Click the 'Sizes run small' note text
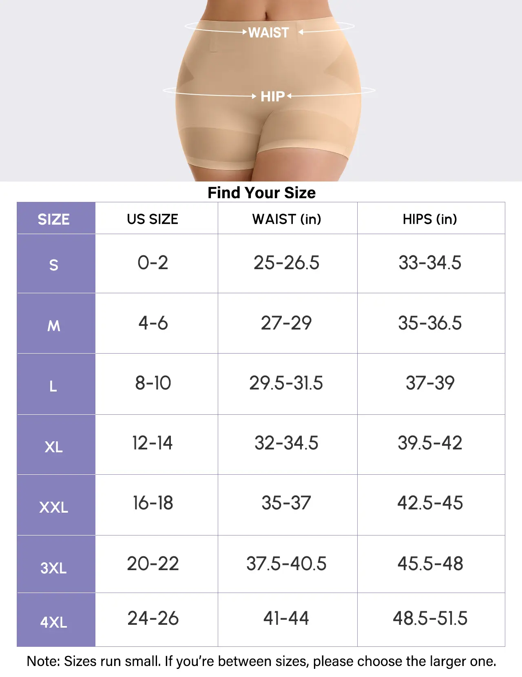The image size is (522, 677). tap(261, 661)
